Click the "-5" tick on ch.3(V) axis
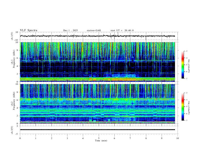Screen dimensions: 200x155 click(x=17, y=134)
